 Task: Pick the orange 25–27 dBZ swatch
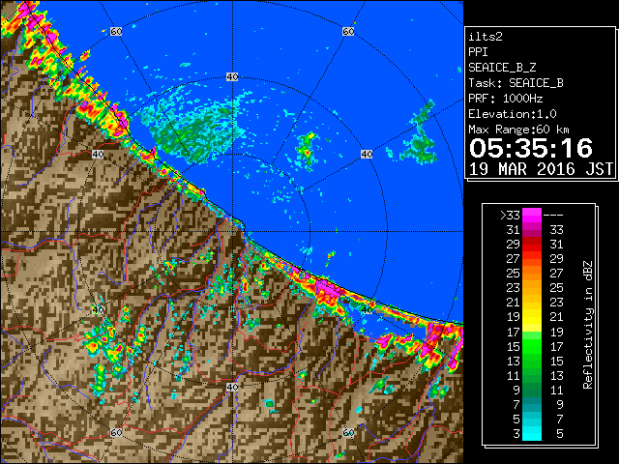(x=532, y=273)
